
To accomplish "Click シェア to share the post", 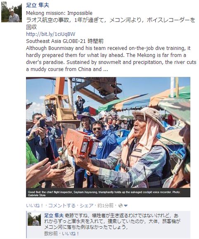I will point(86,206).
